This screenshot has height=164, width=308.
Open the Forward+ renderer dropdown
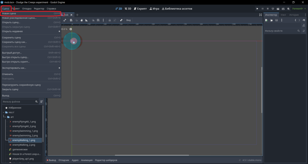299,9
